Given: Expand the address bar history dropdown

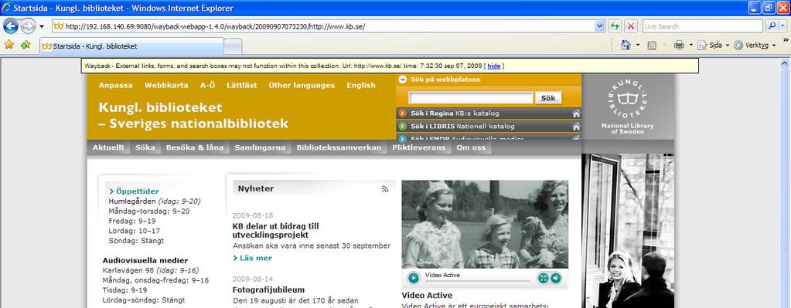Looking at the screenshot, I should (x=600, y=27).
